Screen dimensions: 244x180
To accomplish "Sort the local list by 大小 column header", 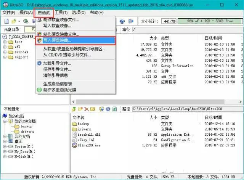I will [153, 117].
